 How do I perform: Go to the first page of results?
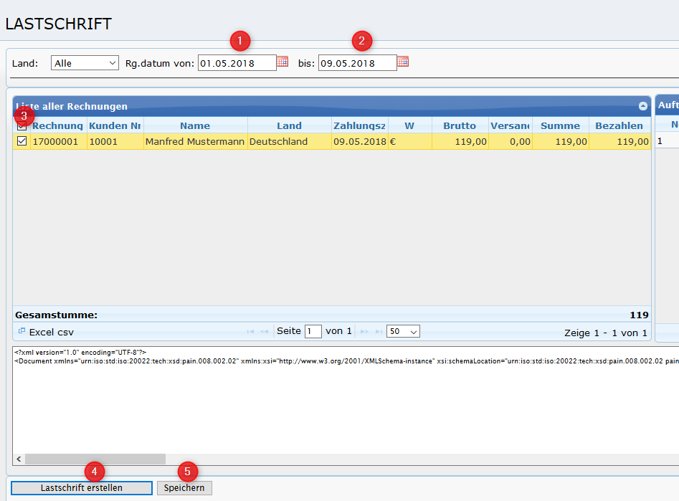click(x=250, y=332)
